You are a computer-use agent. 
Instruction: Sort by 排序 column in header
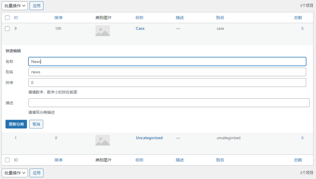point(59,18)
